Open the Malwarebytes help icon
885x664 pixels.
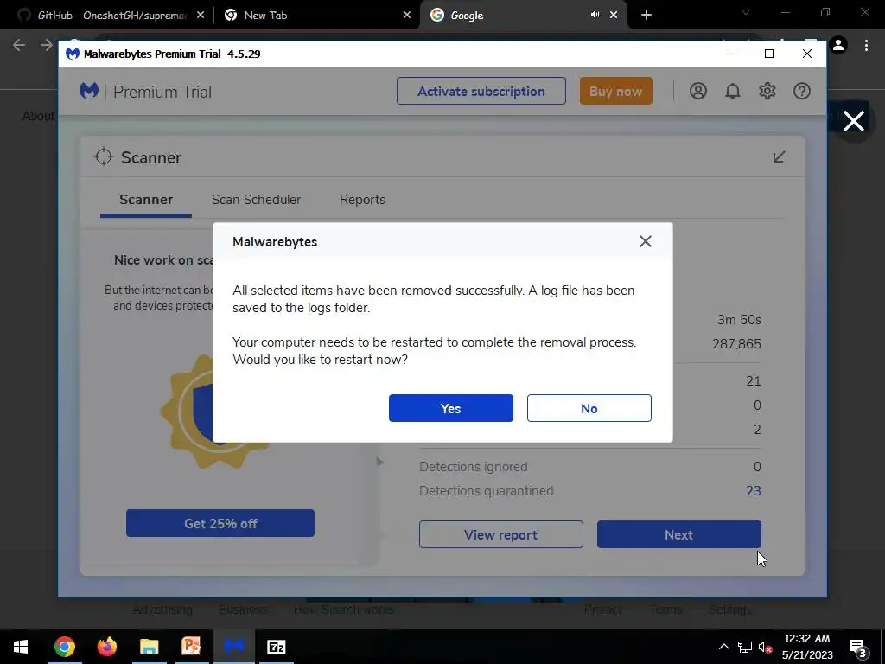coord(801,91)
